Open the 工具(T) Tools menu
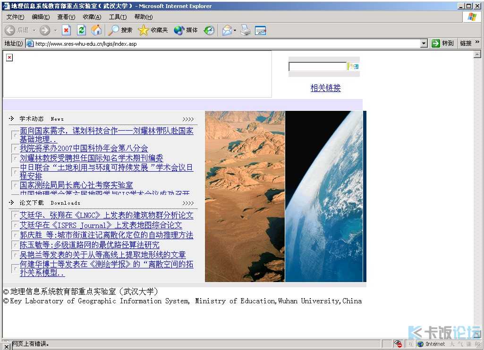The width and height of the screenshot is (484, 350). pos(118,17)
